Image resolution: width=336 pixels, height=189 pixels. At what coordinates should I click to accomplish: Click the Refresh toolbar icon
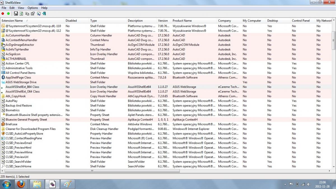[x=22, y=13]
